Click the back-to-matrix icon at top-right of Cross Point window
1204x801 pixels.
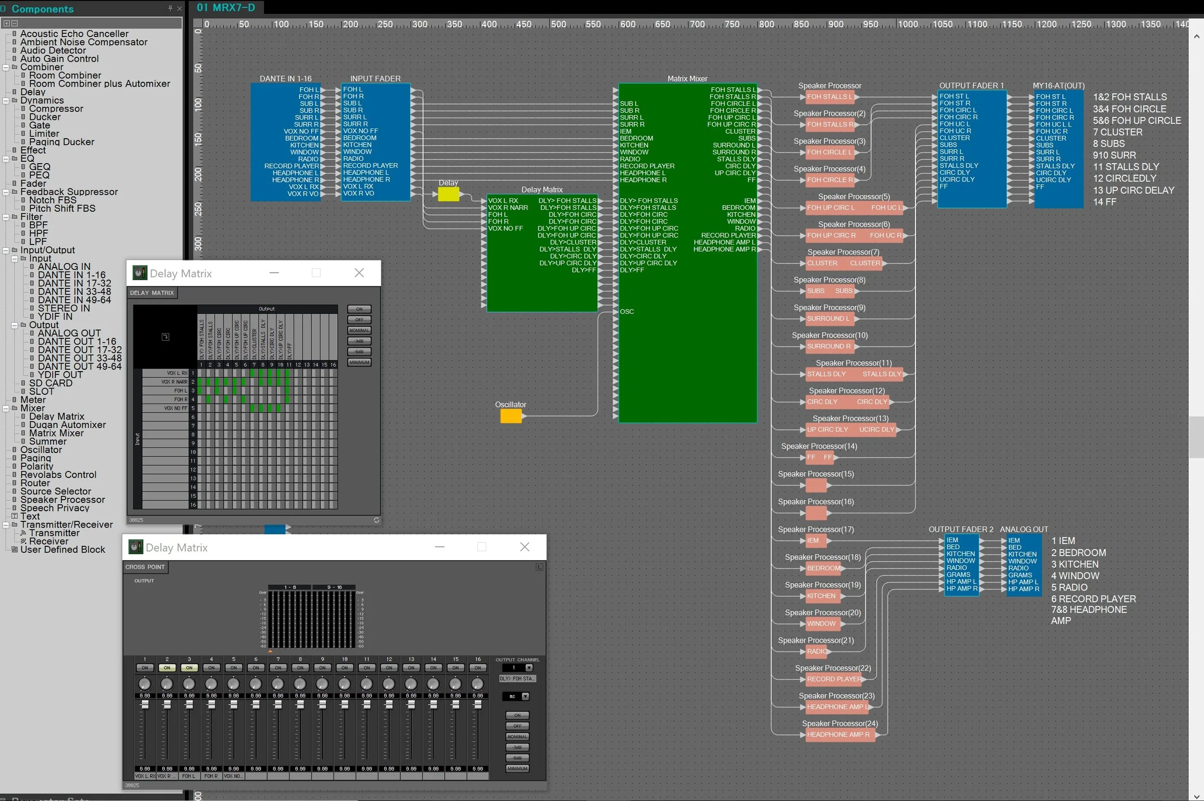[539, 567]
